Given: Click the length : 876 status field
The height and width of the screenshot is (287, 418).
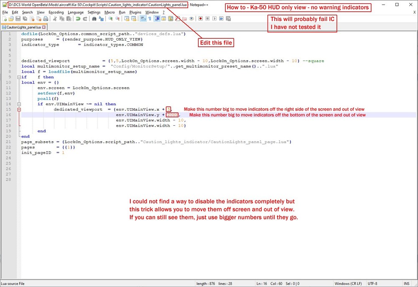Looking at the screenshot, I should (206, 284).
